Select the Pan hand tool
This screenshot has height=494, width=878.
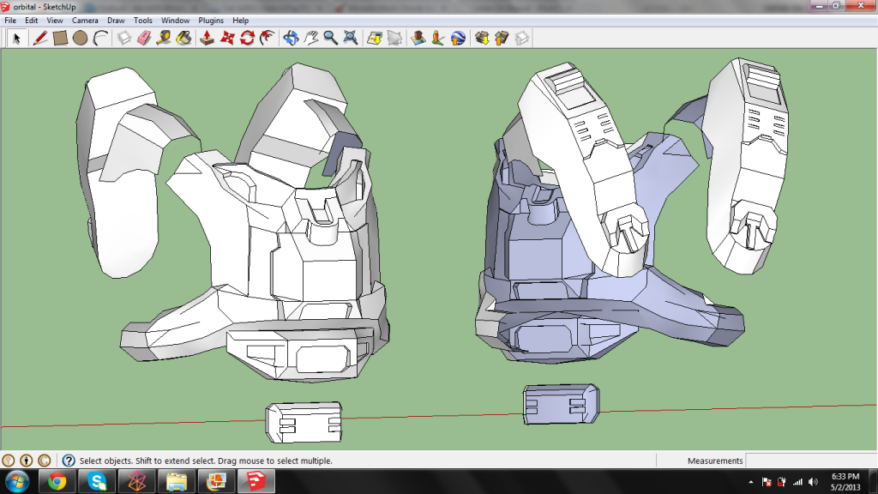[x=310, y=38]
